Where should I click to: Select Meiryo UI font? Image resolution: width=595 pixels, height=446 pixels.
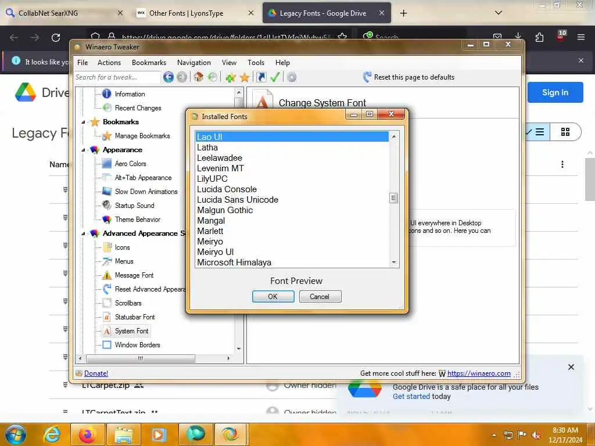coord(292,252)
